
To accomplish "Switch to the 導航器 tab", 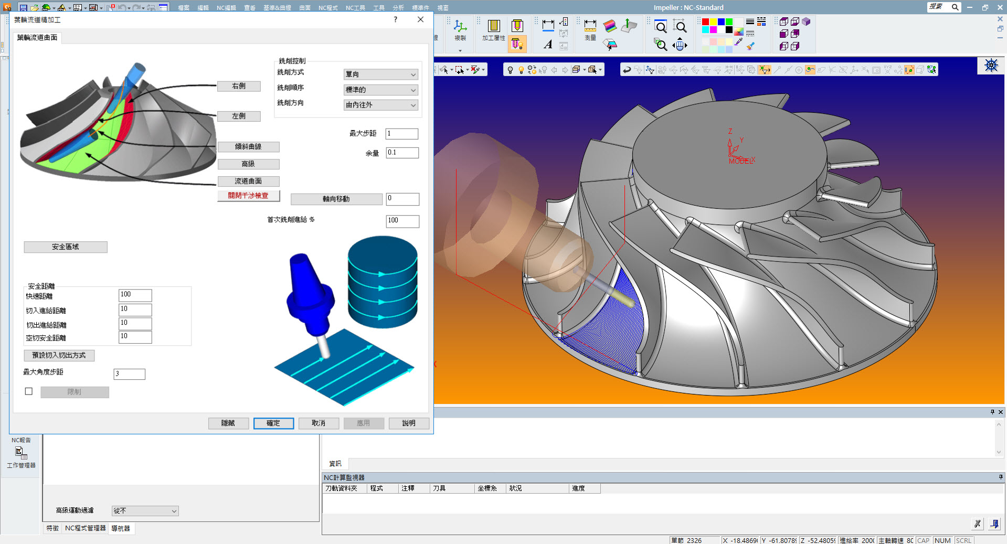I will [121, 528].
